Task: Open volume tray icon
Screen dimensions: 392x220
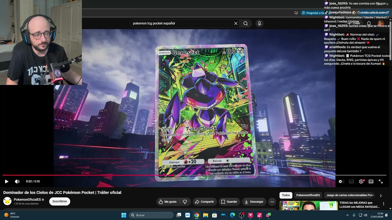Action: click(365, 215)
